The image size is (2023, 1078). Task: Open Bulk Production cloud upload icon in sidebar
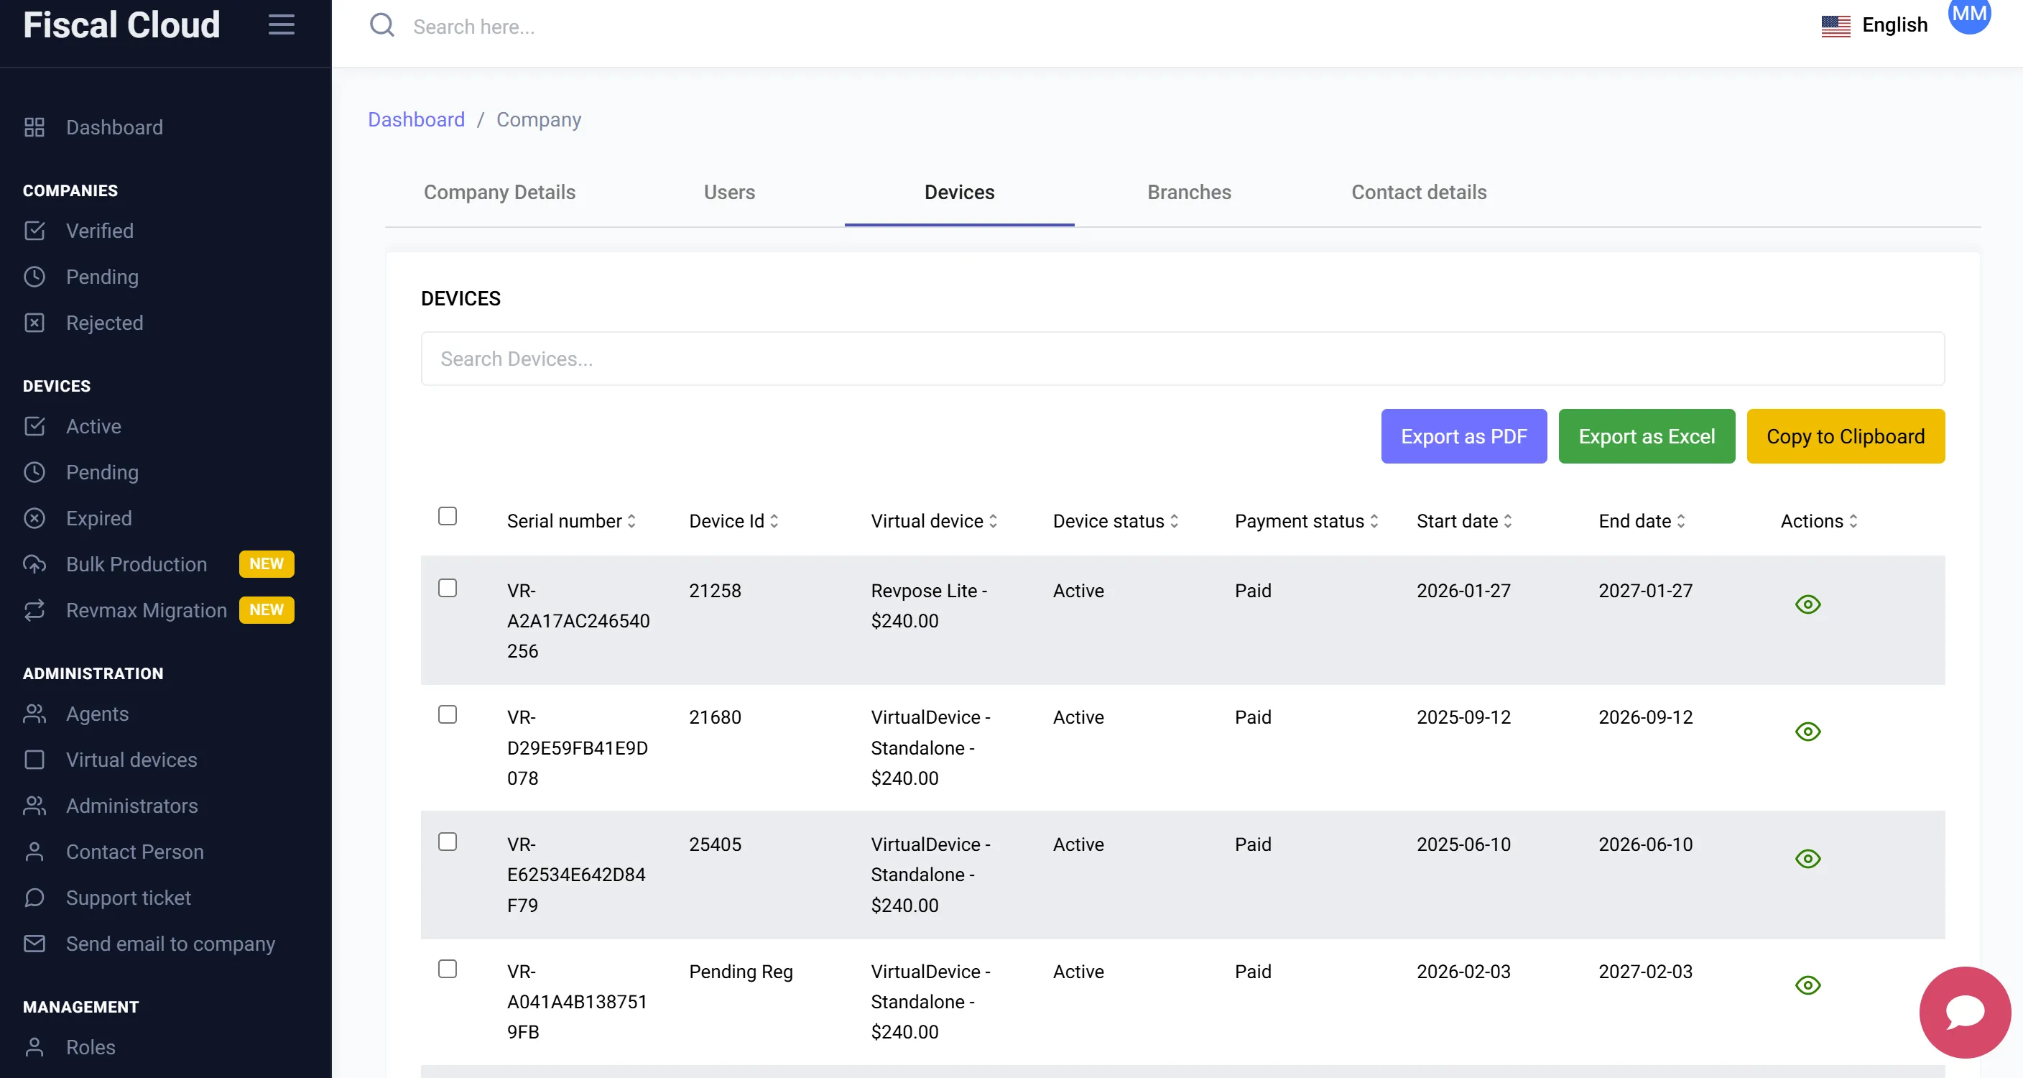(x=34, y=564)
